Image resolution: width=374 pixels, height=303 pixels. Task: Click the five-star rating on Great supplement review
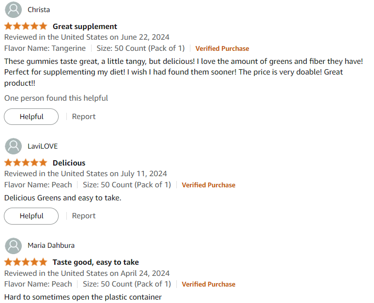click(x=26, y=26)
